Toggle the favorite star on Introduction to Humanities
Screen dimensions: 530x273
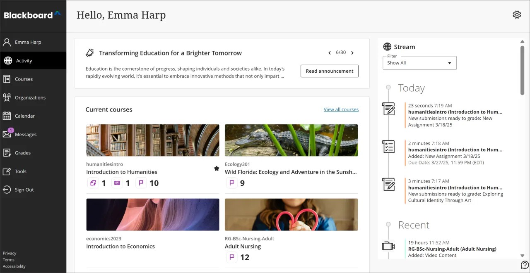(x=216, y=169)
